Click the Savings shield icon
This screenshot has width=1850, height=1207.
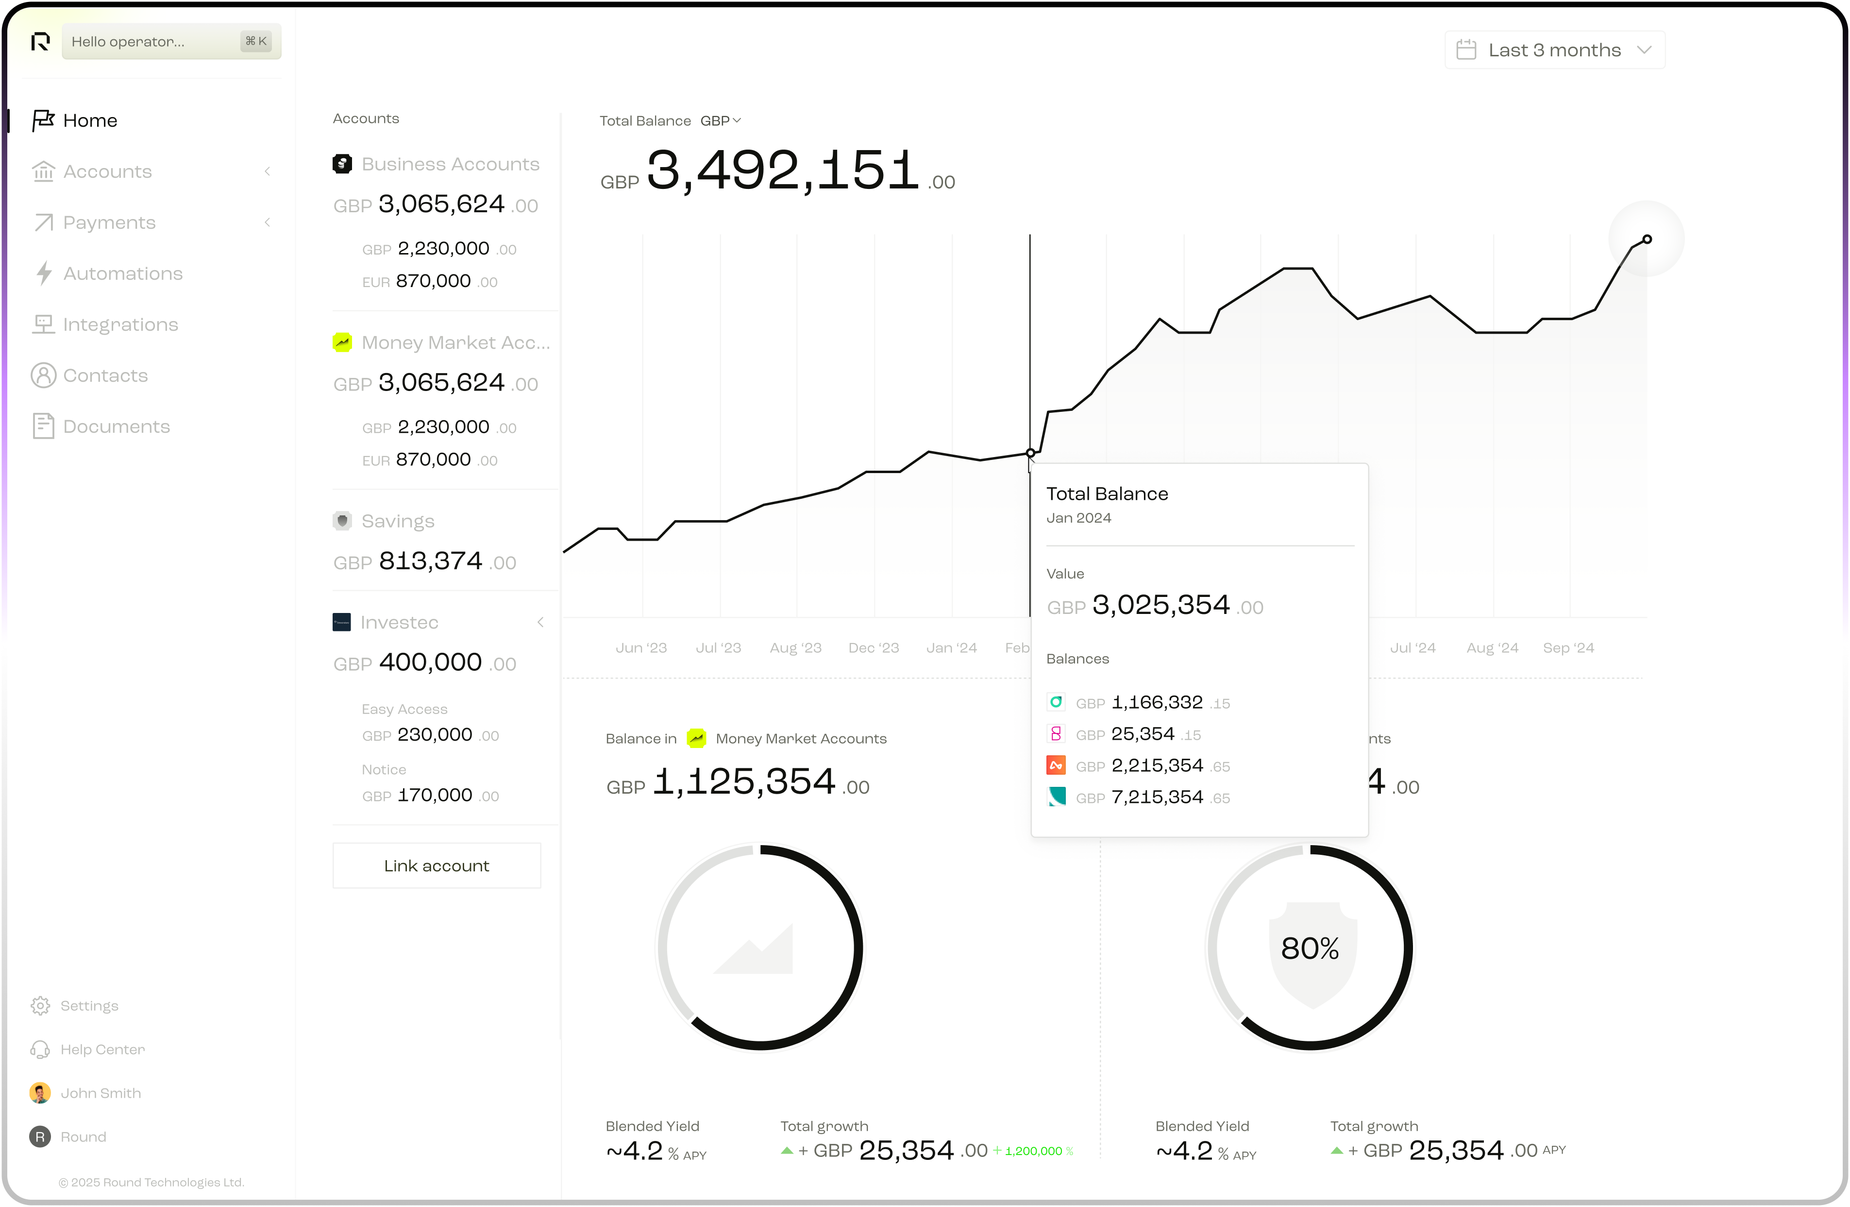(x=342, y=521)
